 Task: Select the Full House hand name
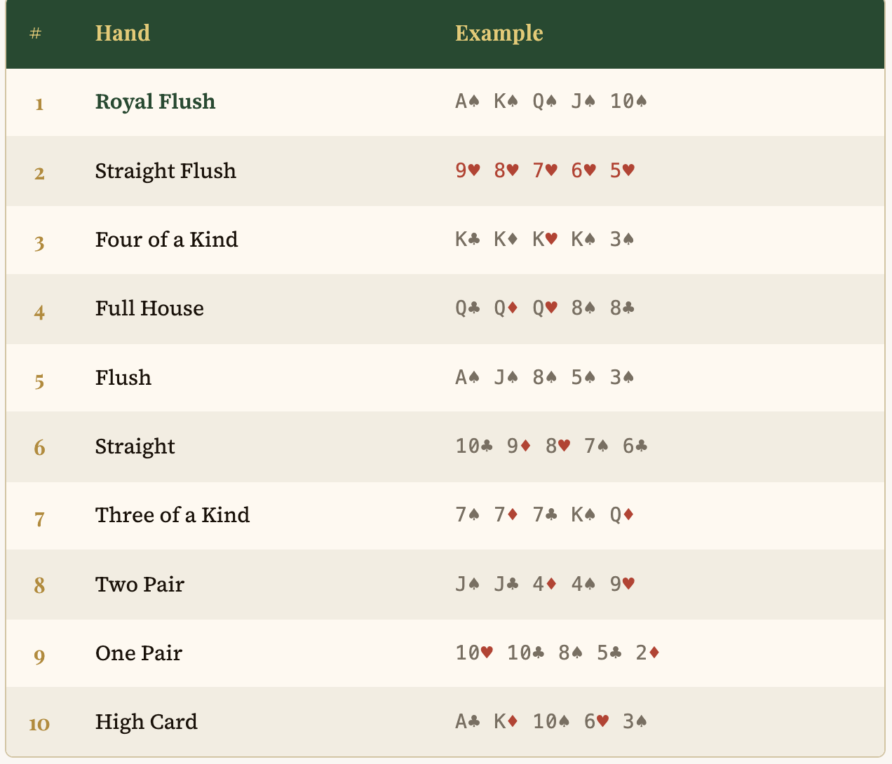point(149,308)
